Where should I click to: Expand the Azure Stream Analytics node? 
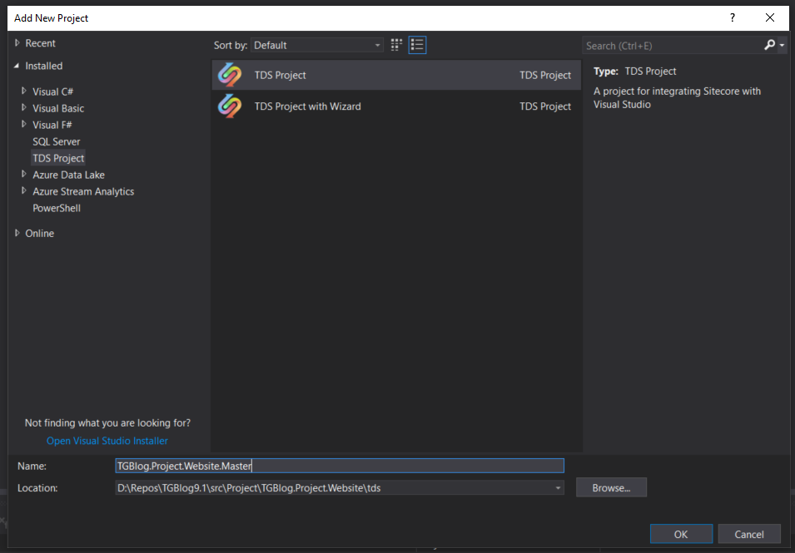point(24,191)
